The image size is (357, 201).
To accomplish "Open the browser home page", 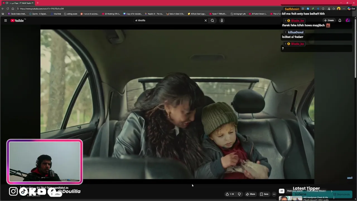I will point(13,9).
